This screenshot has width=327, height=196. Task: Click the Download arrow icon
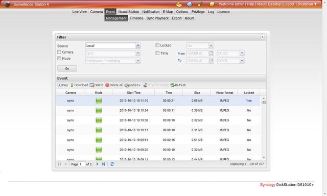(x=72, y=85)
